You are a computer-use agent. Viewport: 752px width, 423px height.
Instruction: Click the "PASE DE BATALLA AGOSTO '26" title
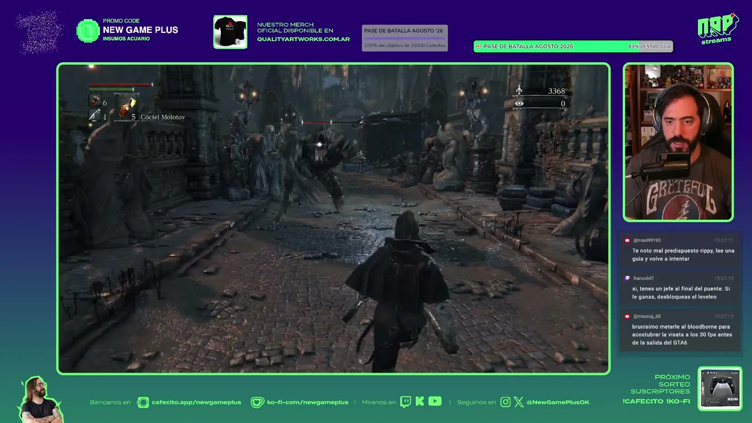pyautogui.click(x=404, y=31)
